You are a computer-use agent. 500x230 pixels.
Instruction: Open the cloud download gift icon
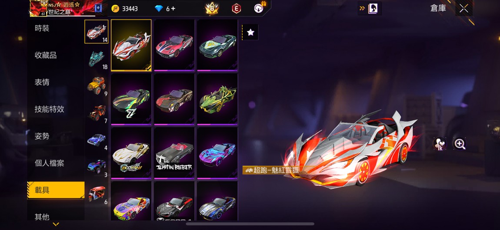(x=259, y=8)
